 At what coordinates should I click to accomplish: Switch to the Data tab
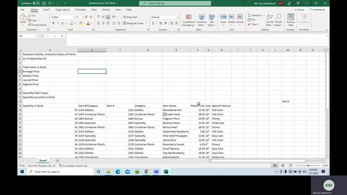94,10
